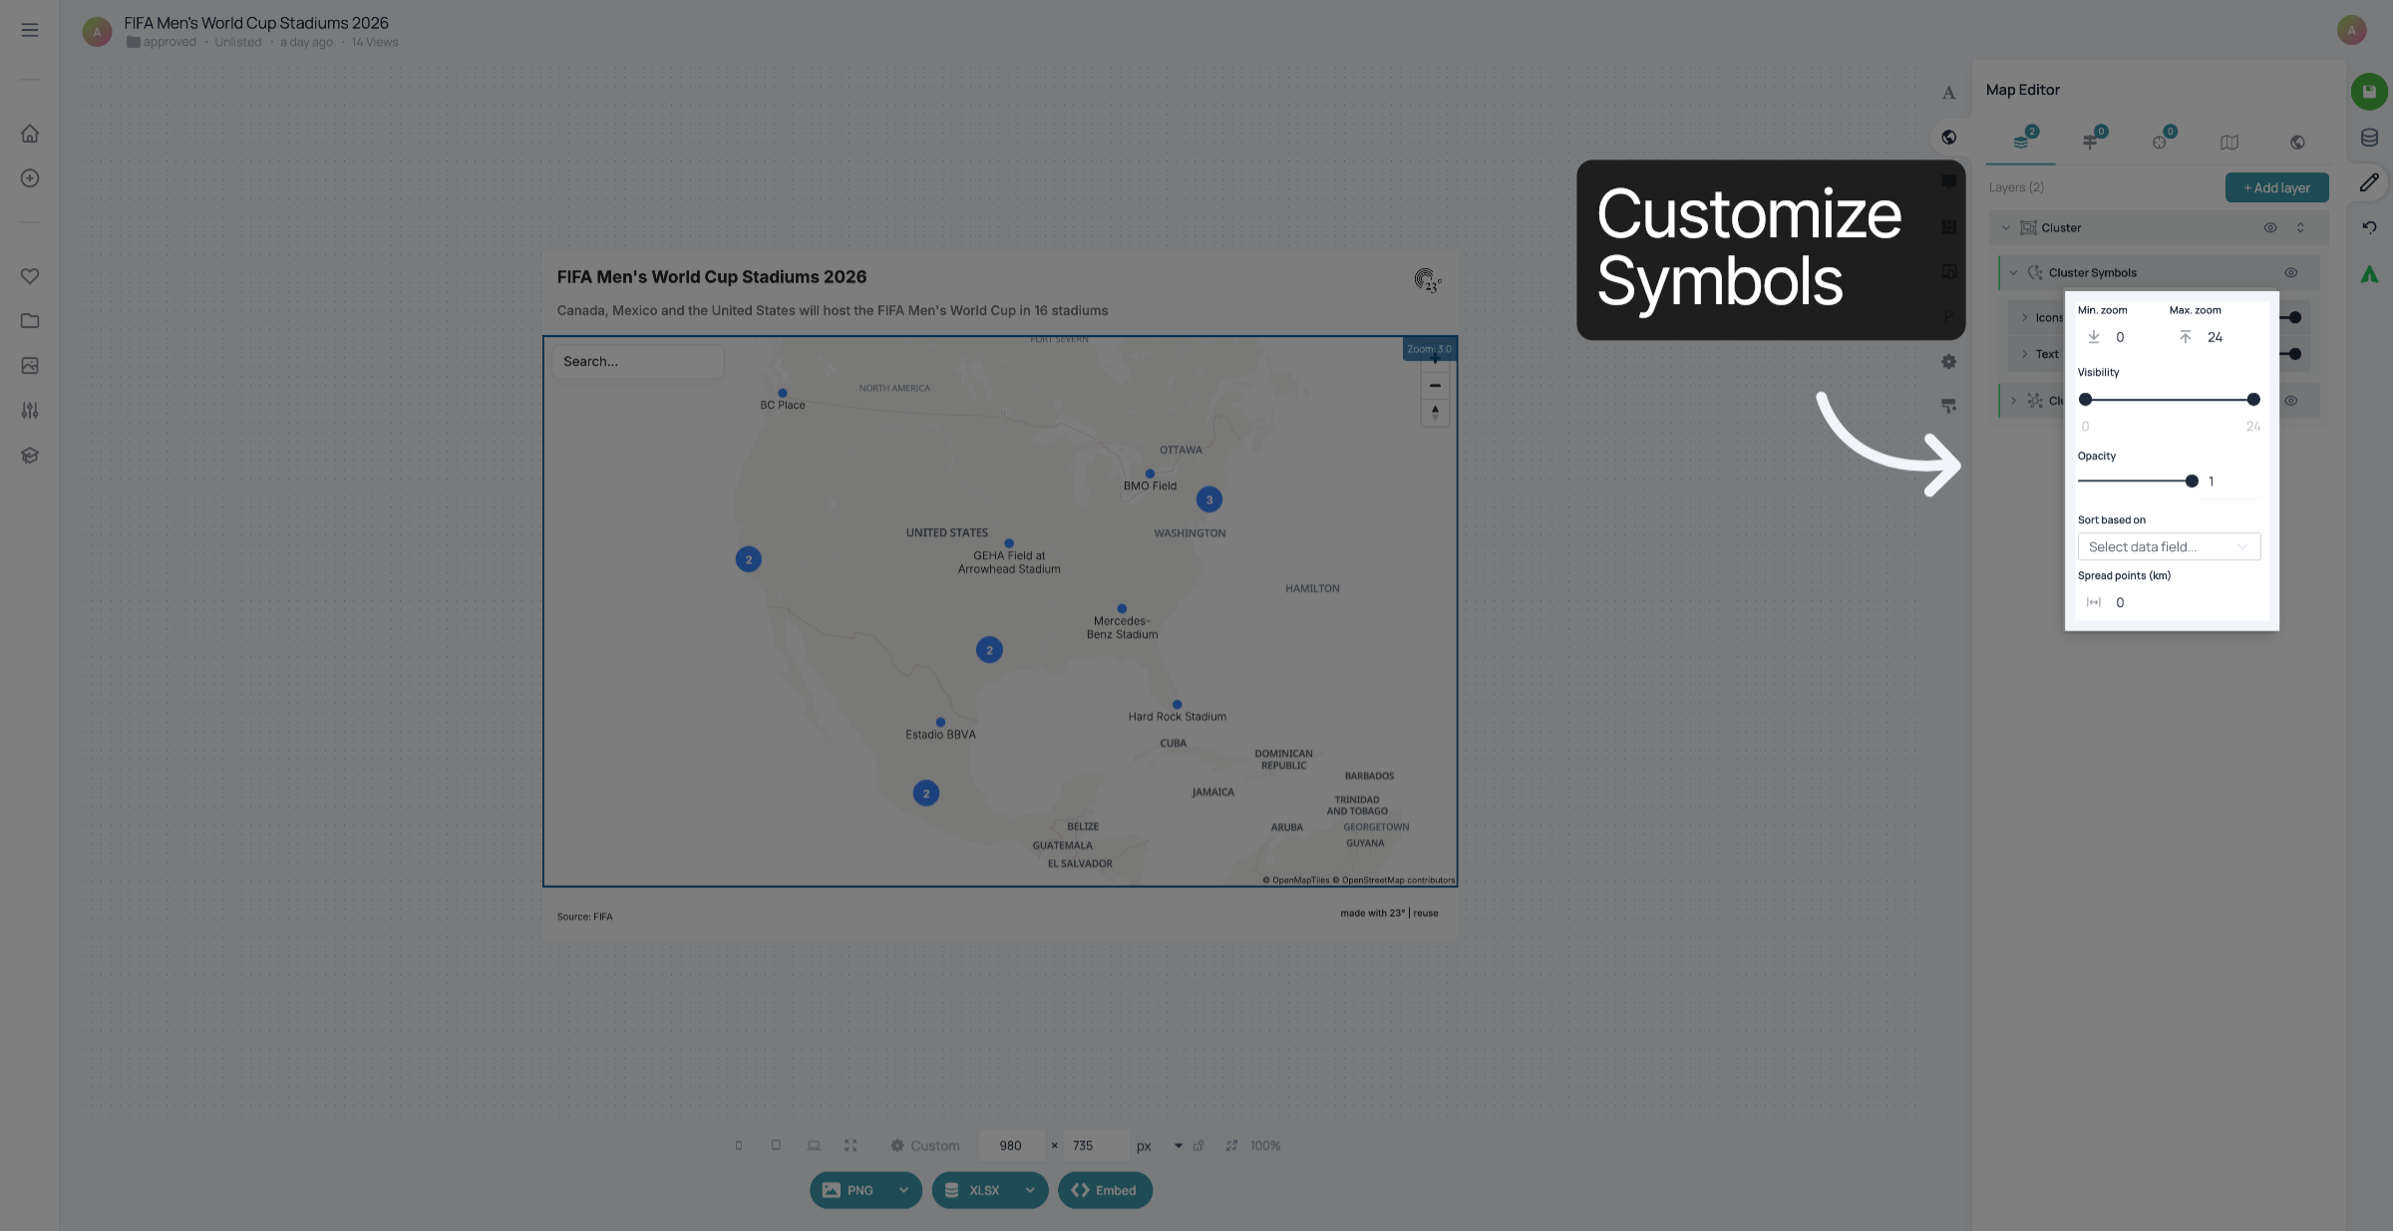The height and width of the screenshot is (1231, 2393).
Task: Click the fit-to-screen icon beside 100%
Action: (1231, 1146)
